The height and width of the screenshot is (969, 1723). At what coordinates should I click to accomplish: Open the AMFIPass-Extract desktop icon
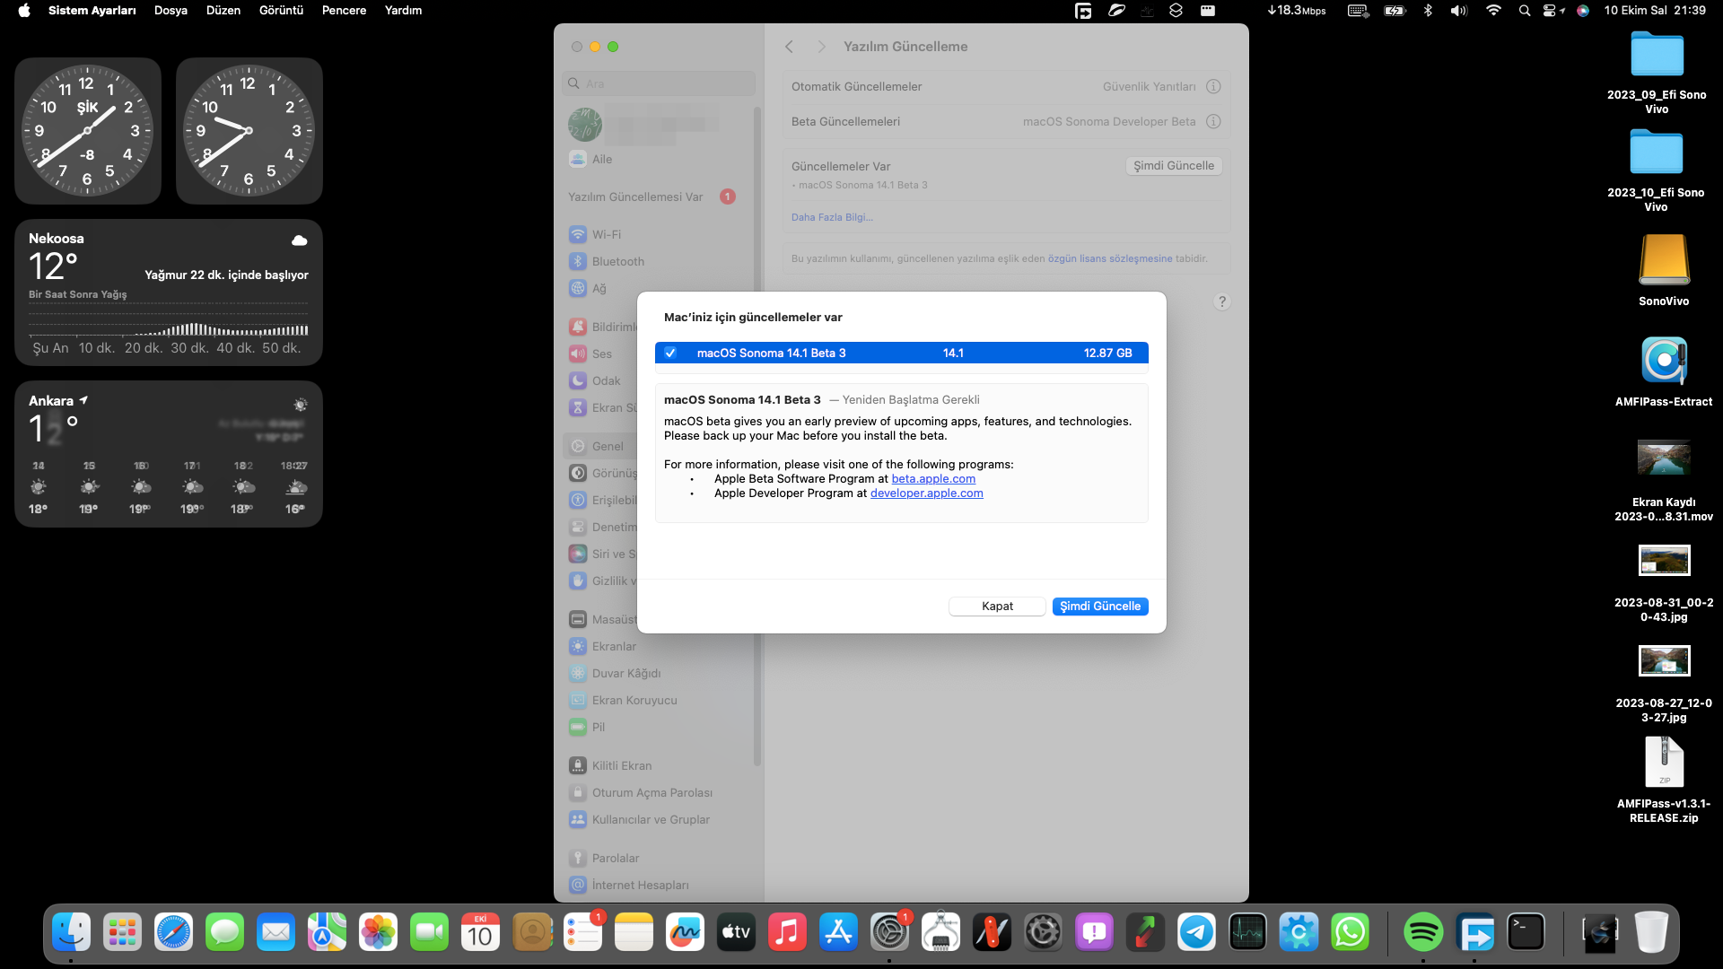[x=1663, y=361]
